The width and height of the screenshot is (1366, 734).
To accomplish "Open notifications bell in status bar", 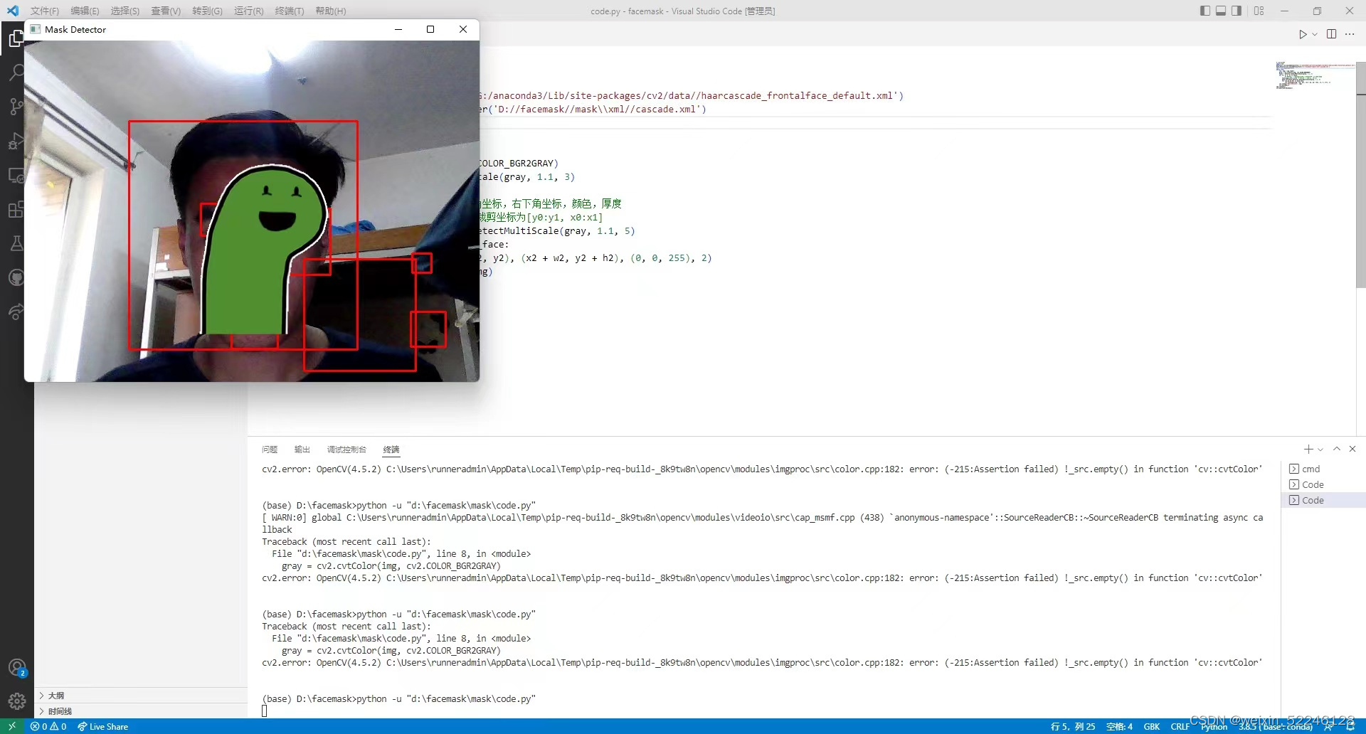I will (x=1350, y=726).
